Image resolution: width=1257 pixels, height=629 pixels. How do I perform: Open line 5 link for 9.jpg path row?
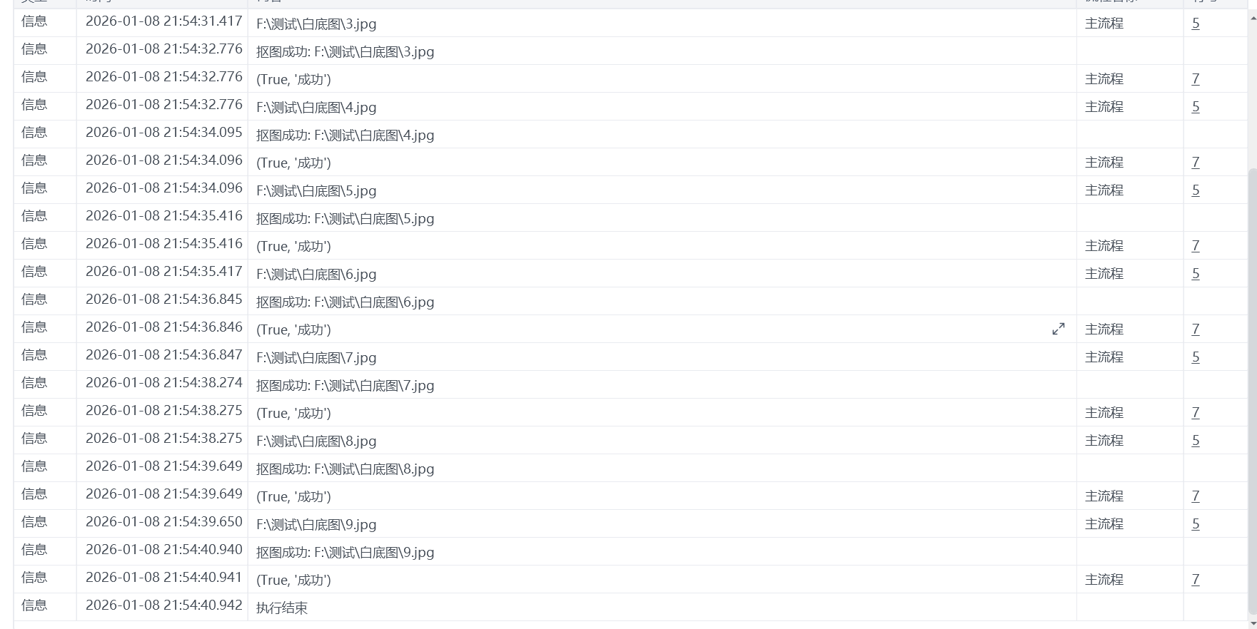1196,524
